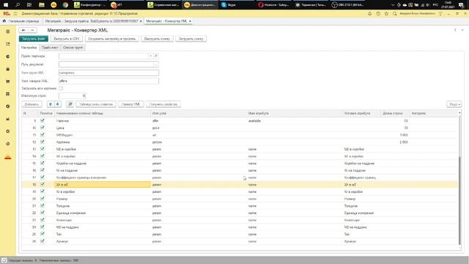Screen dimensions: 469x264
Task: Open Начальная страница home tab
Action: click(x=21, y=21)
